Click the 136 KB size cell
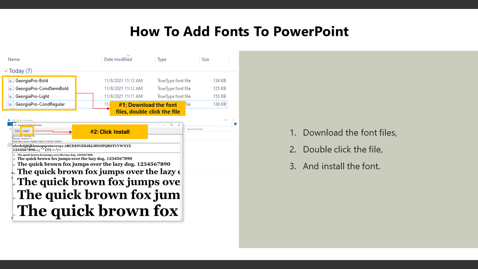Screen dimensions: 478x269 click(220, 104)
